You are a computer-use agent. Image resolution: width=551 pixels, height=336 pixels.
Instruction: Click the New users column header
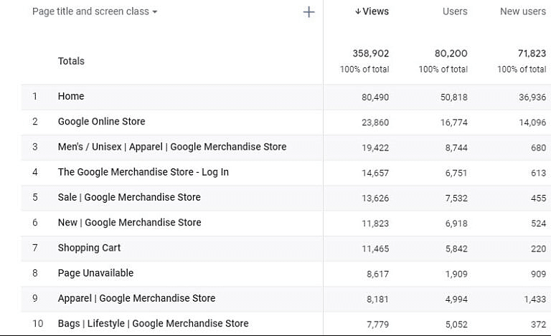click(x=522, y=11)
